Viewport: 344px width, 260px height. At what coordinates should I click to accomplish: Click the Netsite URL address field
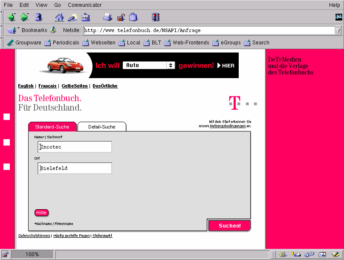pyautogui.click(x=209, y=30)
